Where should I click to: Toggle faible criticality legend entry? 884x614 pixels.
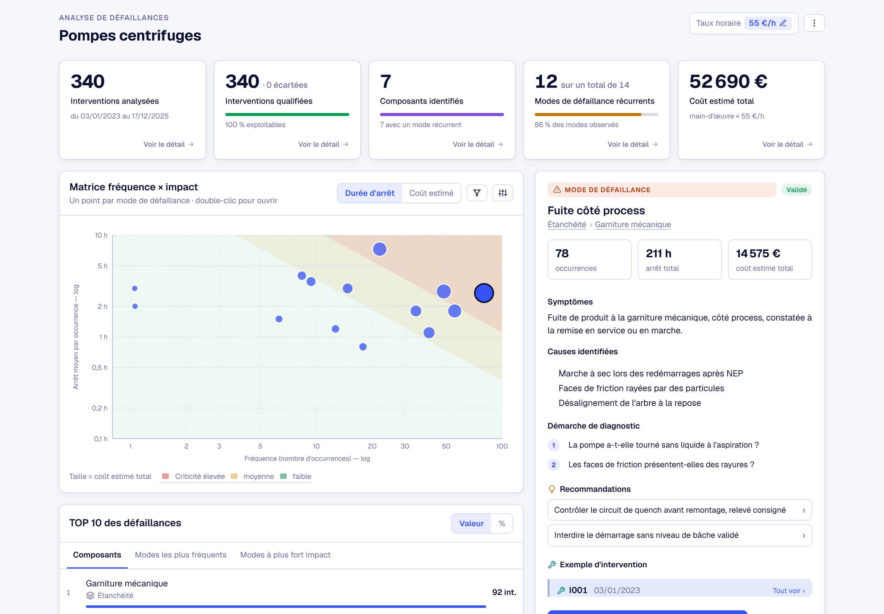point(296,476)
